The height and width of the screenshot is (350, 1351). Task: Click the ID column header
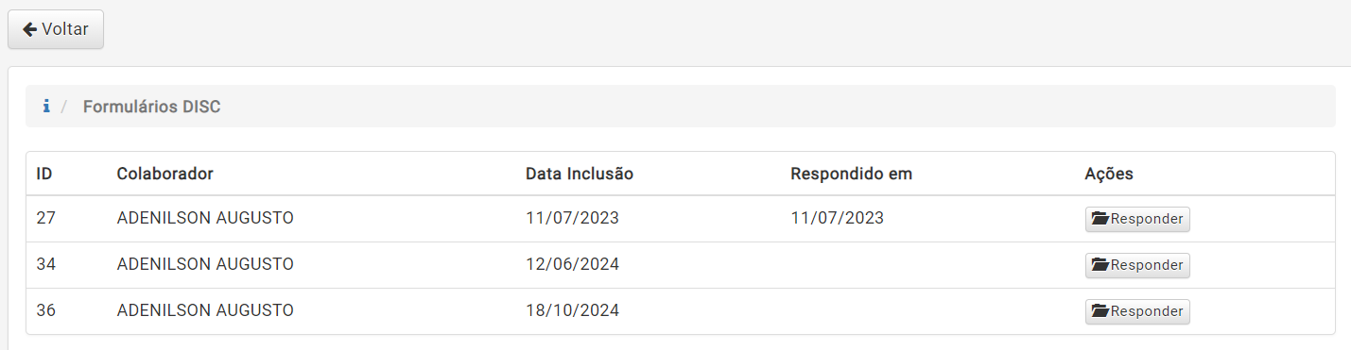point(43,174)
